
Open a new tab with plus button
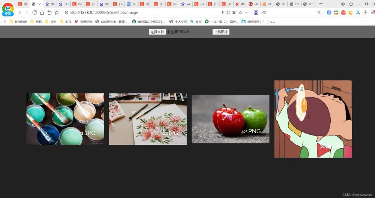click(x=321, y=4)
